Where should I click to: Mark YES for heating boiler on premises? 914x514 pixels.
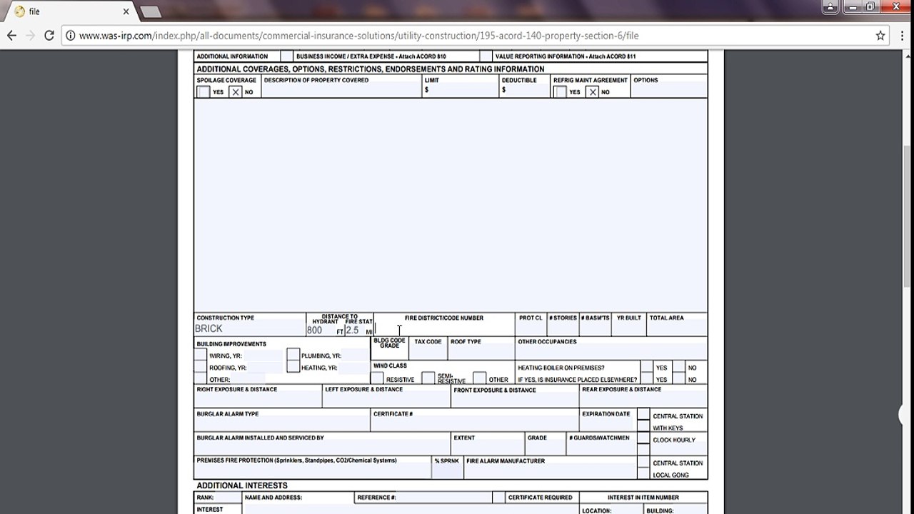click(646, 367)
